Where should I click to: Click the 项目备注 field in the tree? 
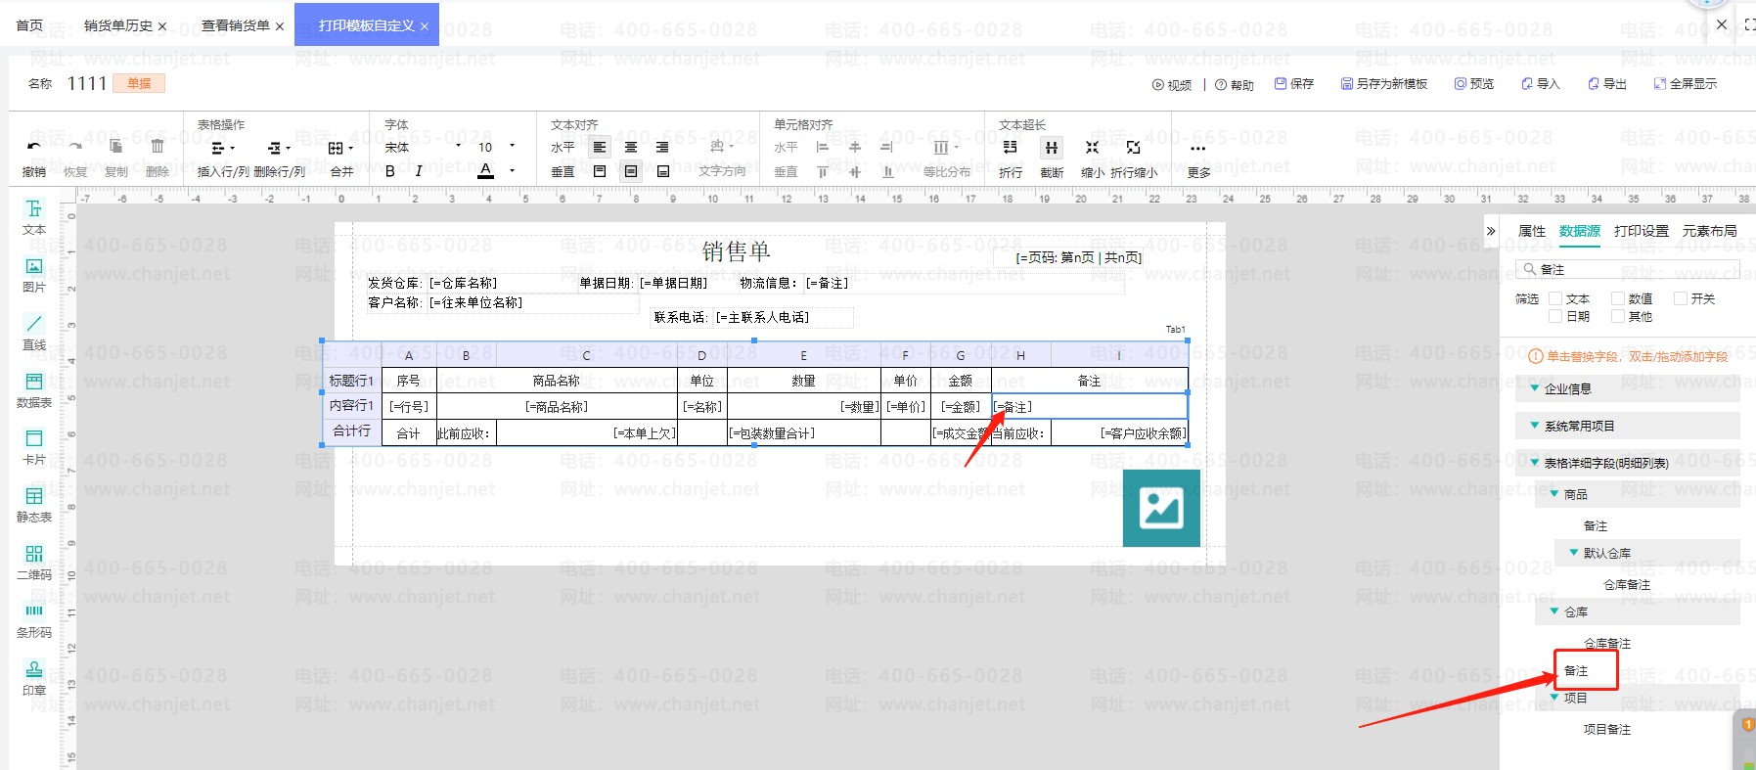[x=1607, y=729]
